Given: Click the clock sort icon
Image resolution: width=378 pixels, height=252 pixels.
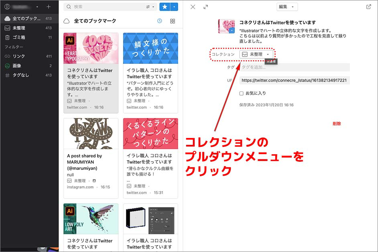Looking at the screenshot, I should pos(160,21).
